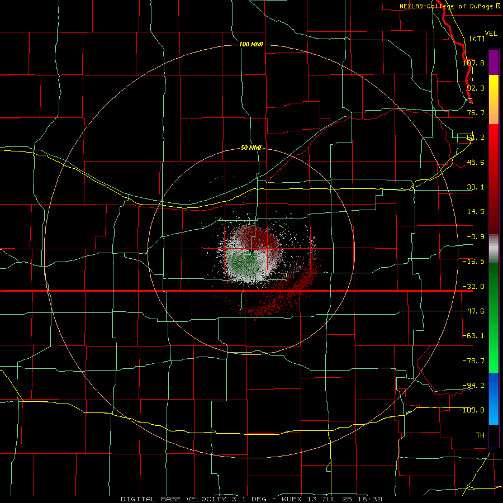Click the -32.0 legend value
This screenshot has height=503, width=503.
pyautogui.click(x=473, y=287)
